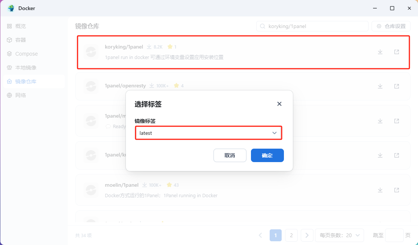
Task: Maximize the Docker window
Action: click(392, 8)
